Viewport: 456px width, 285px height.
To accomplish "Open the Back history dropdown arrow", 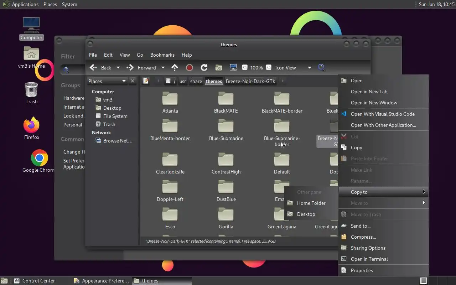I will click(x=118, y=68).
